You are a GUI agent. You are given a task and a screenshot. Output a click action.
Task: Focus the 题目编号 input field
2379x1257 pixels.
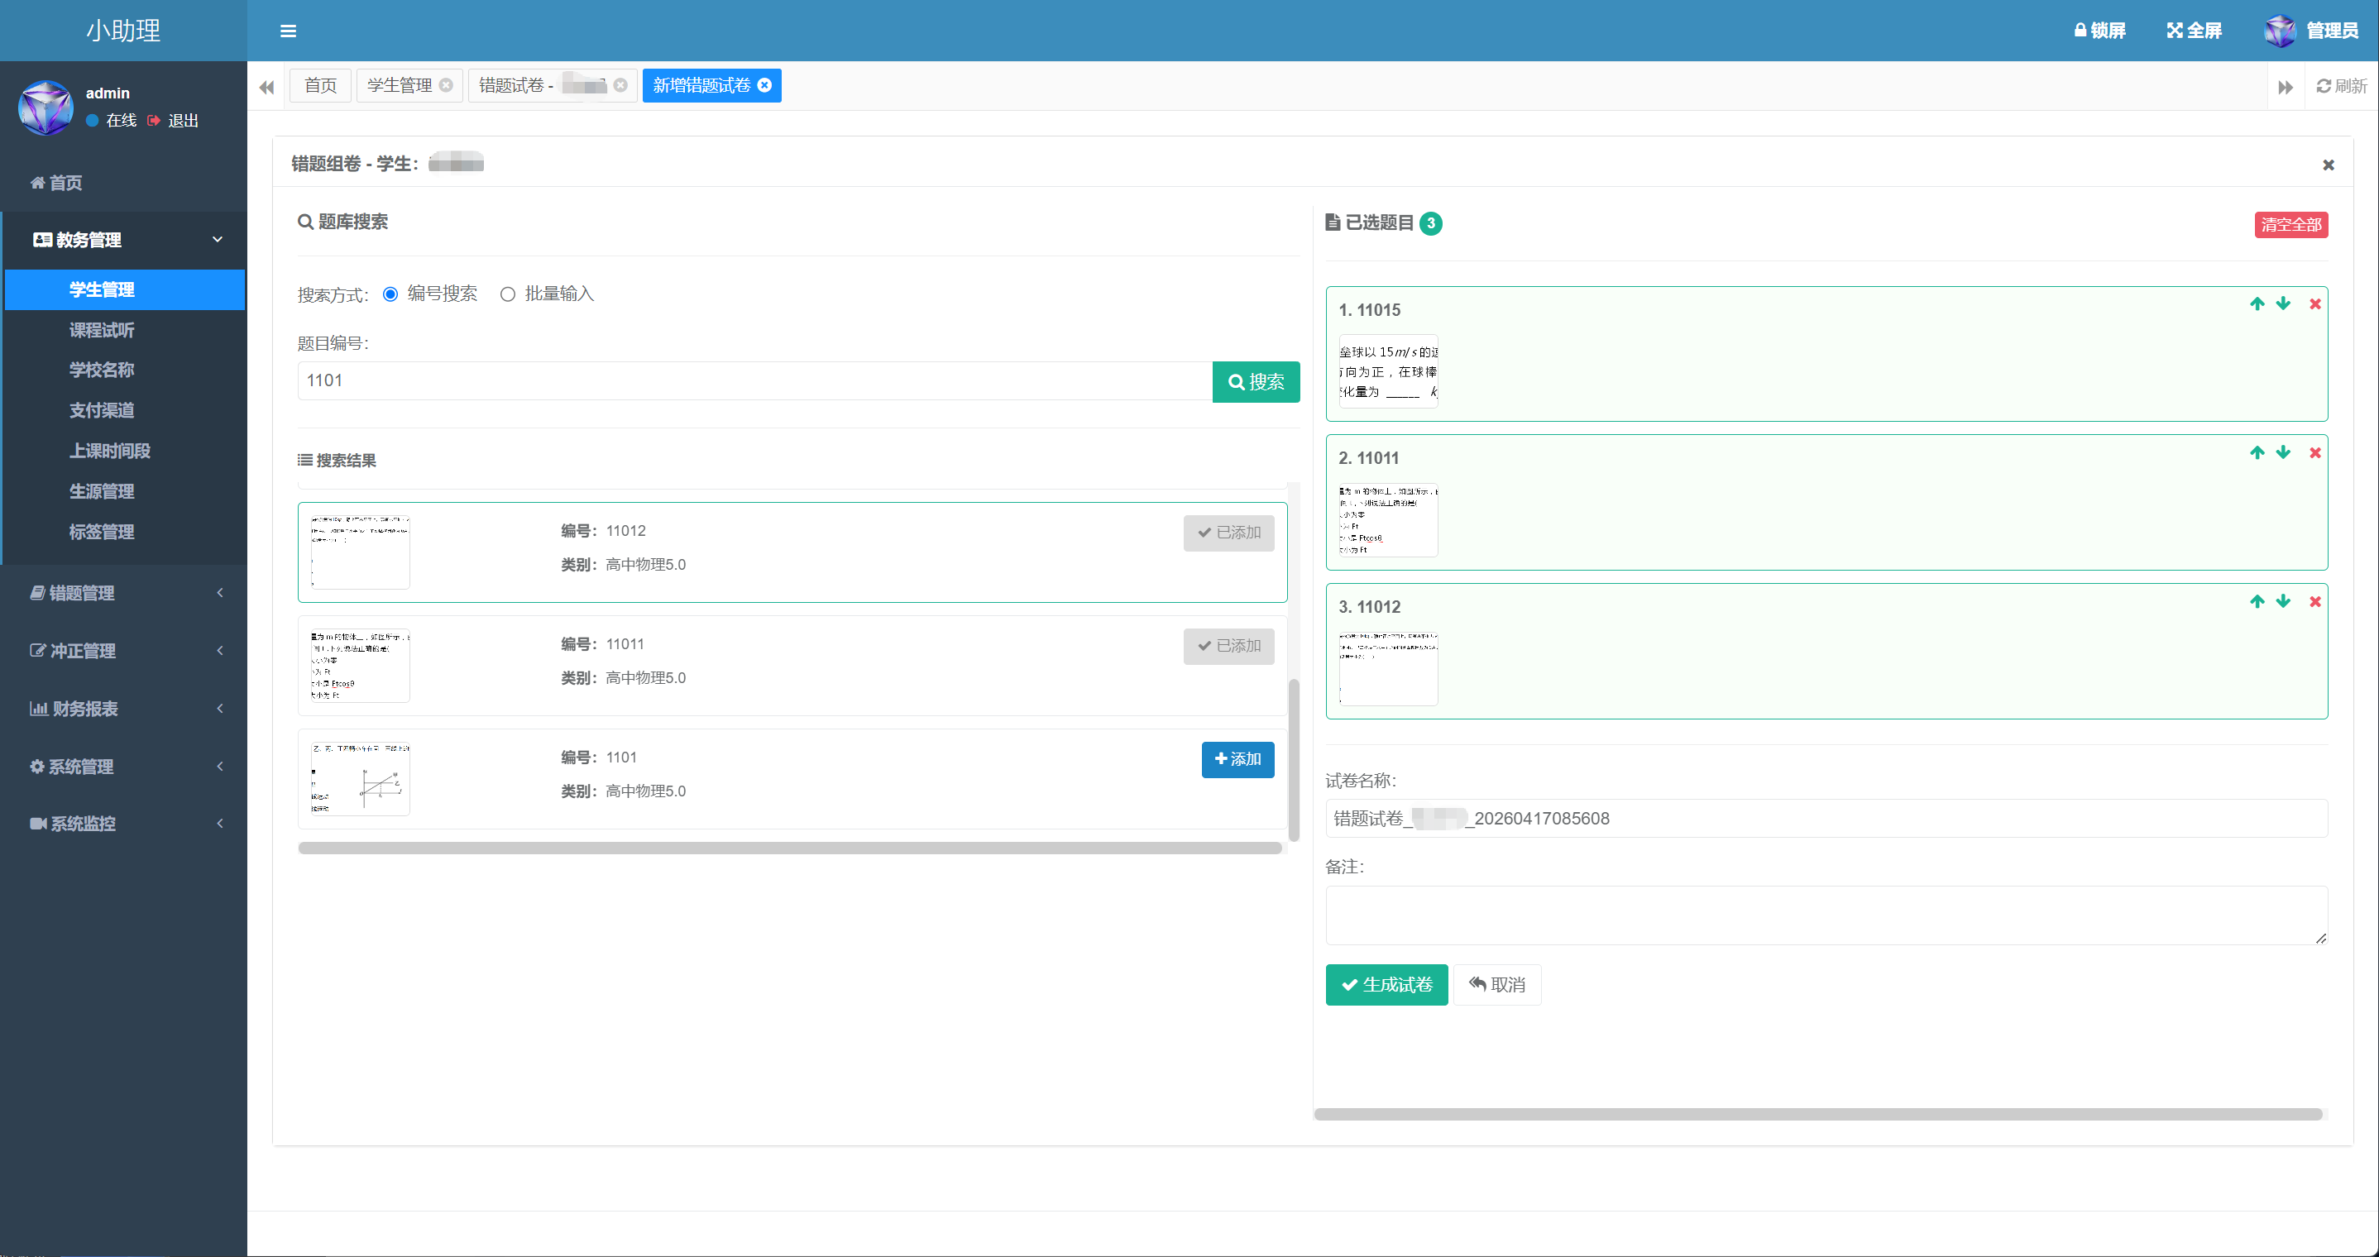point(754,381)
